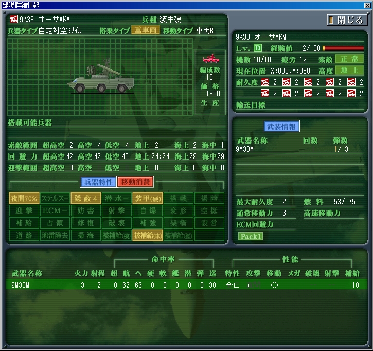Click the 道路 trait cell
This screenshot has width=373, height=351.
[x=24, y=235]
